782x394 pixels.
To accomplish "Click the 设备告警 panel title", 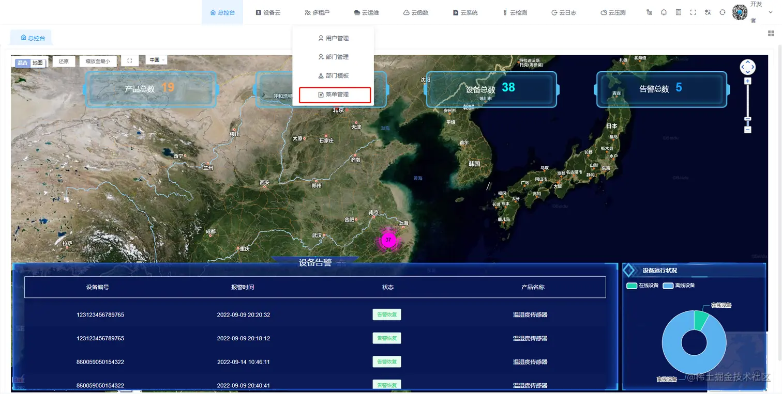I will tap(315, 262).
